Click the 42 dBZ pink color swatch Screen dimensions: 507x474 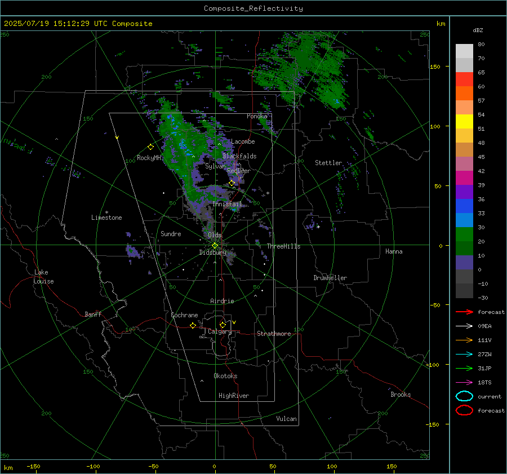pos(464,163)
